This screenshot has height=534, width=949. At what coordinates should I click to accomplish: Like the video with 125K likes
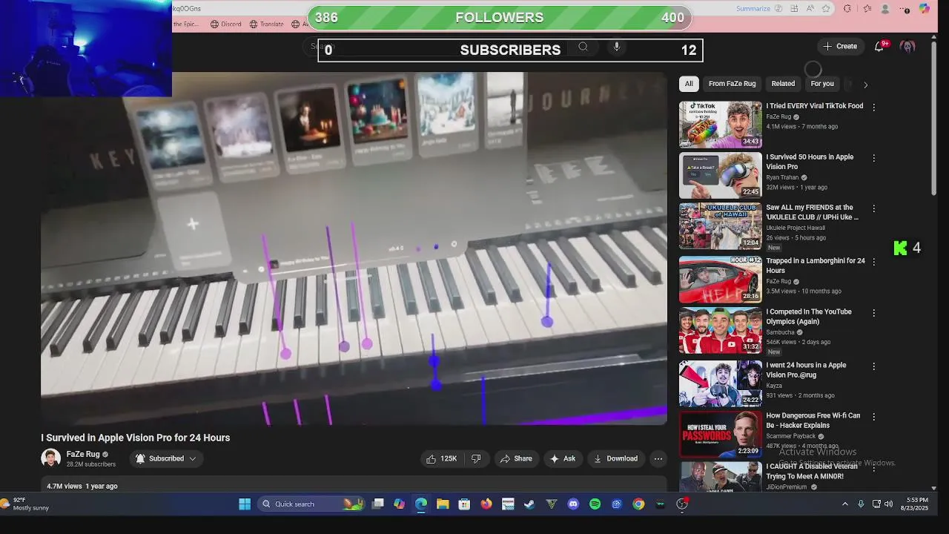tap(441, 458)
